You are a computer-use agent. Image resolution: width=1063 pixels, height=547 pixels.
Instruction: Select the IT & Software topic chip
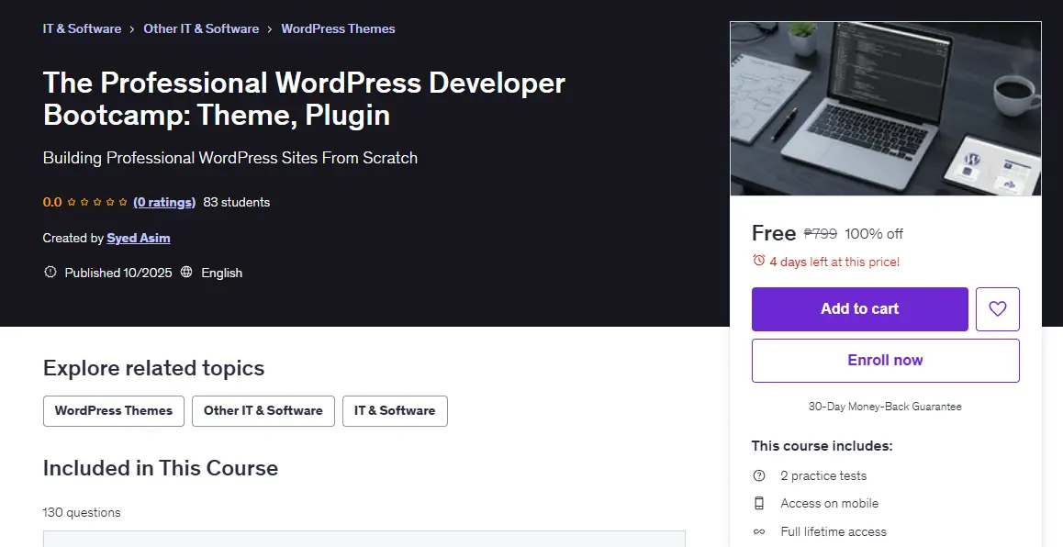(395, 411)
